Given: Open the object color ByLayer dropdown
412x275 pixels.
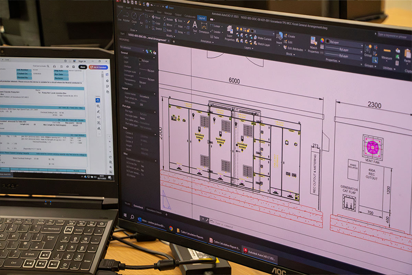Looking at the screenshot, I should pos(345,43).
